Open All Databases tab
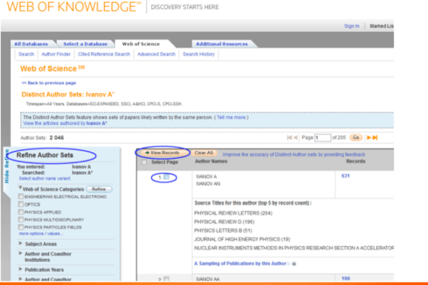The height and width of the screenshot is (285, 428). pyautogui.click(x=31, y=44)
